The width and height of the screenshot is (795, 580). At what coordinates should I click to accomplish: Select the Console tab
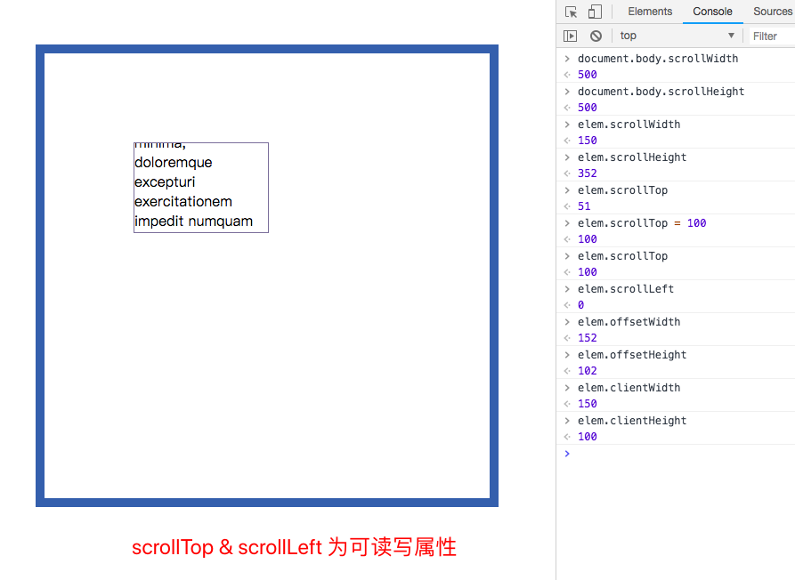click(712, 12)
